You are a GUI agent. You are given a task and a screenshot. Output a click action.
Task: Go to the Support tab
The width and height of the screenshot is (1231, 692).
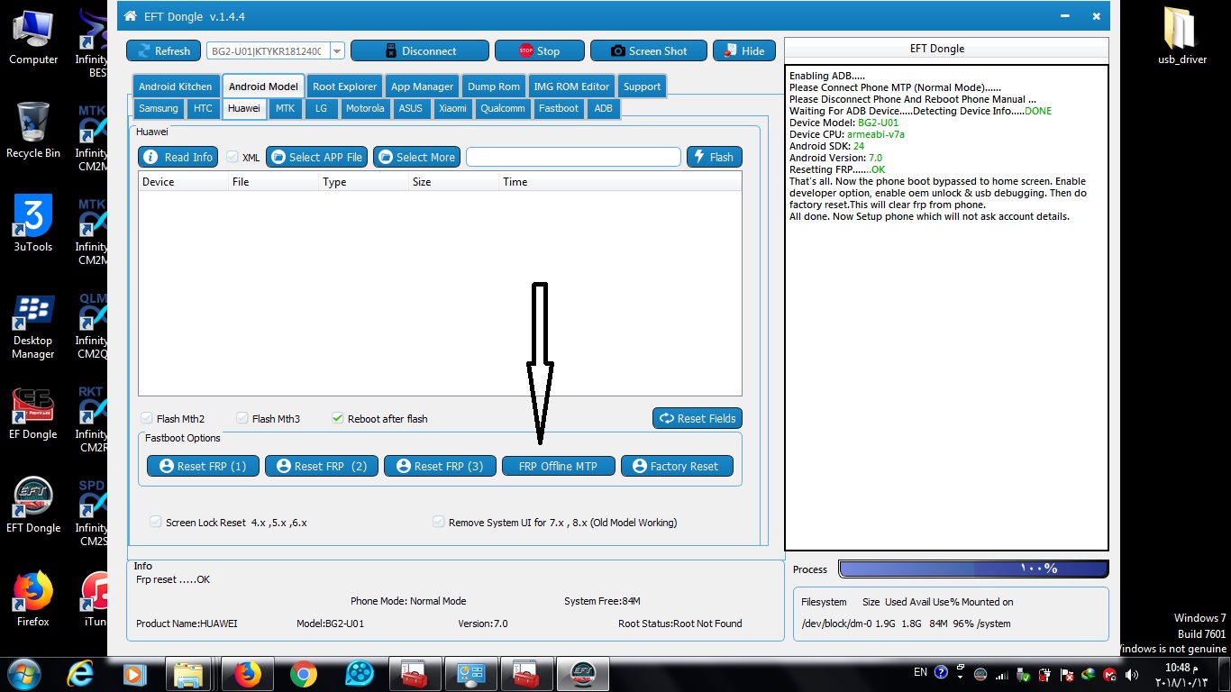pyautogui.click(x=642, y=86)
